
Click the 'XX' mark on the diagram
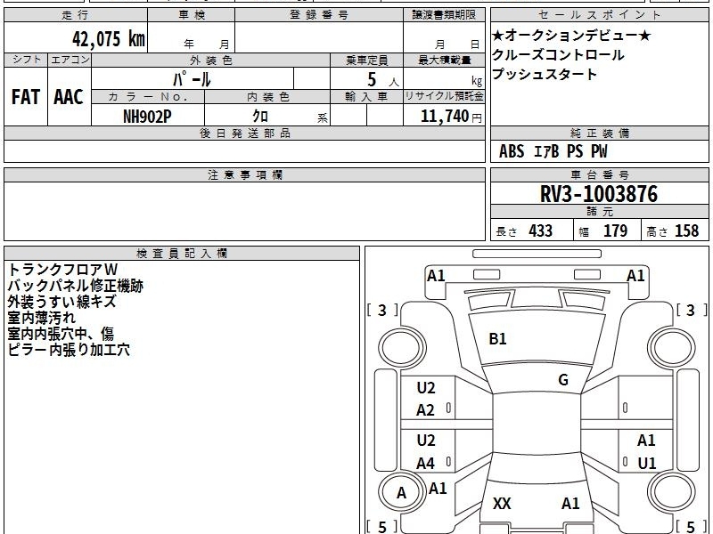(502, 503)
